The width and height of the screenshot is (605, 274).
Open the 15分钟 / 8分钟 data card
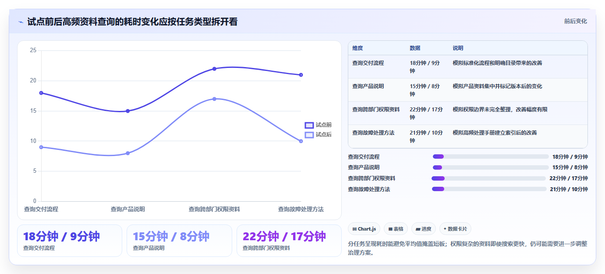179,241
